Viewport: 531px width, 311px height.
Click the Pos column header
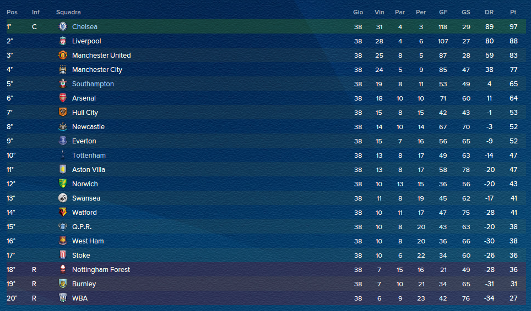[12, 12]
